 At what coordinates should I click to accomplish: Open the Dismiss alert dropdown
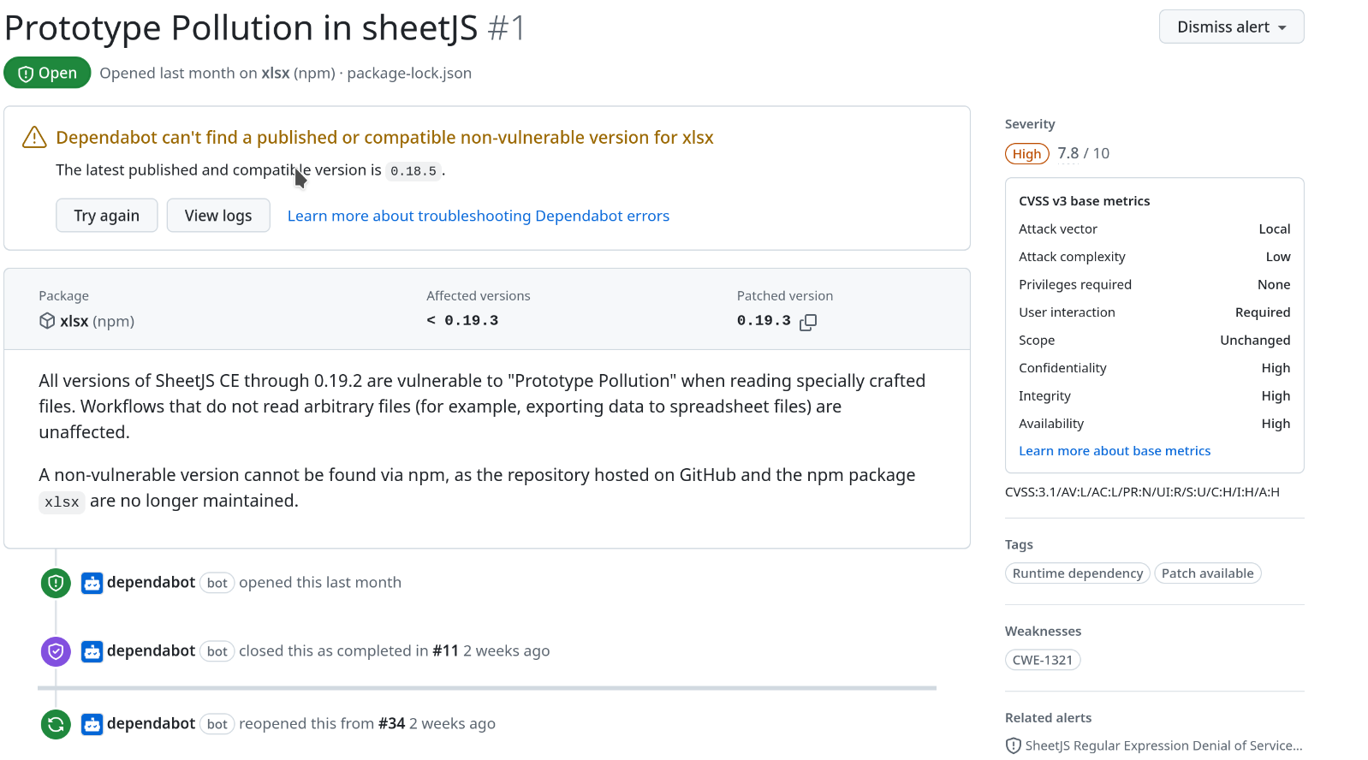[1231, 27]
